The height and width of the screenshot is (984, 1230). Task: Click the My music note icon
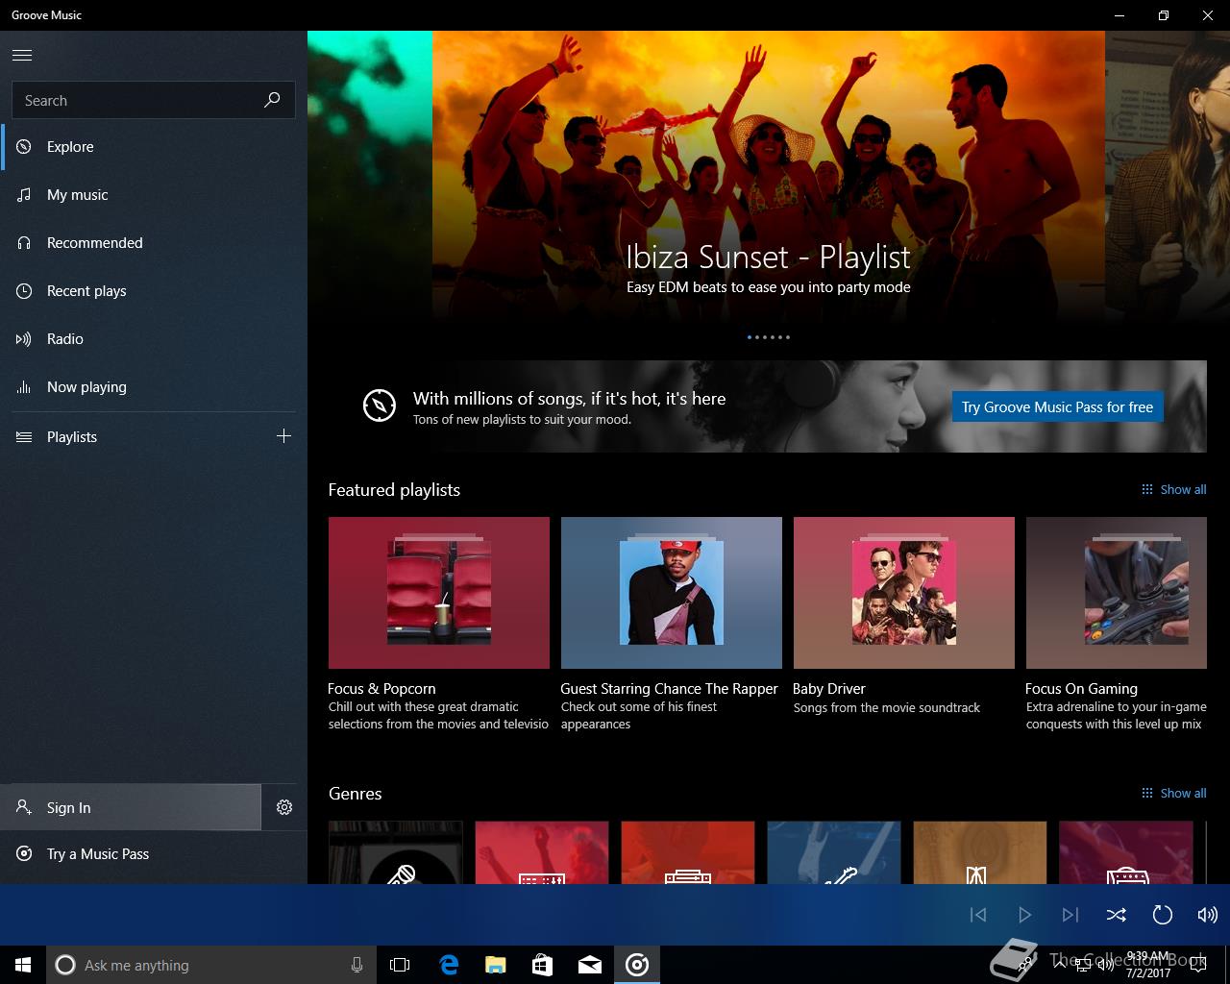24,195
